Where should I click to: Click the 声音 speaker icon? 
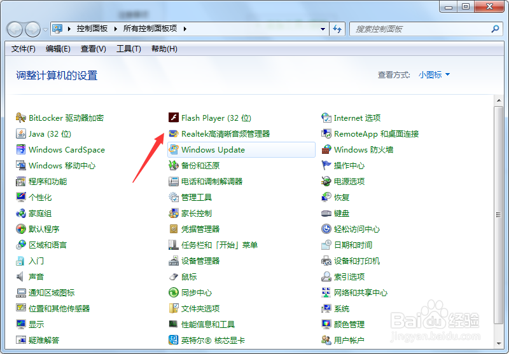(x=21, y=276)
